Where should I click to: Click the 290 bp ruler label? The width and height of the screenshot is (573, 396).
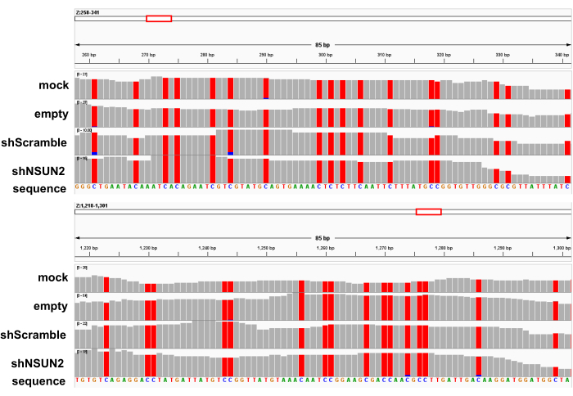[x=266, y=55]
